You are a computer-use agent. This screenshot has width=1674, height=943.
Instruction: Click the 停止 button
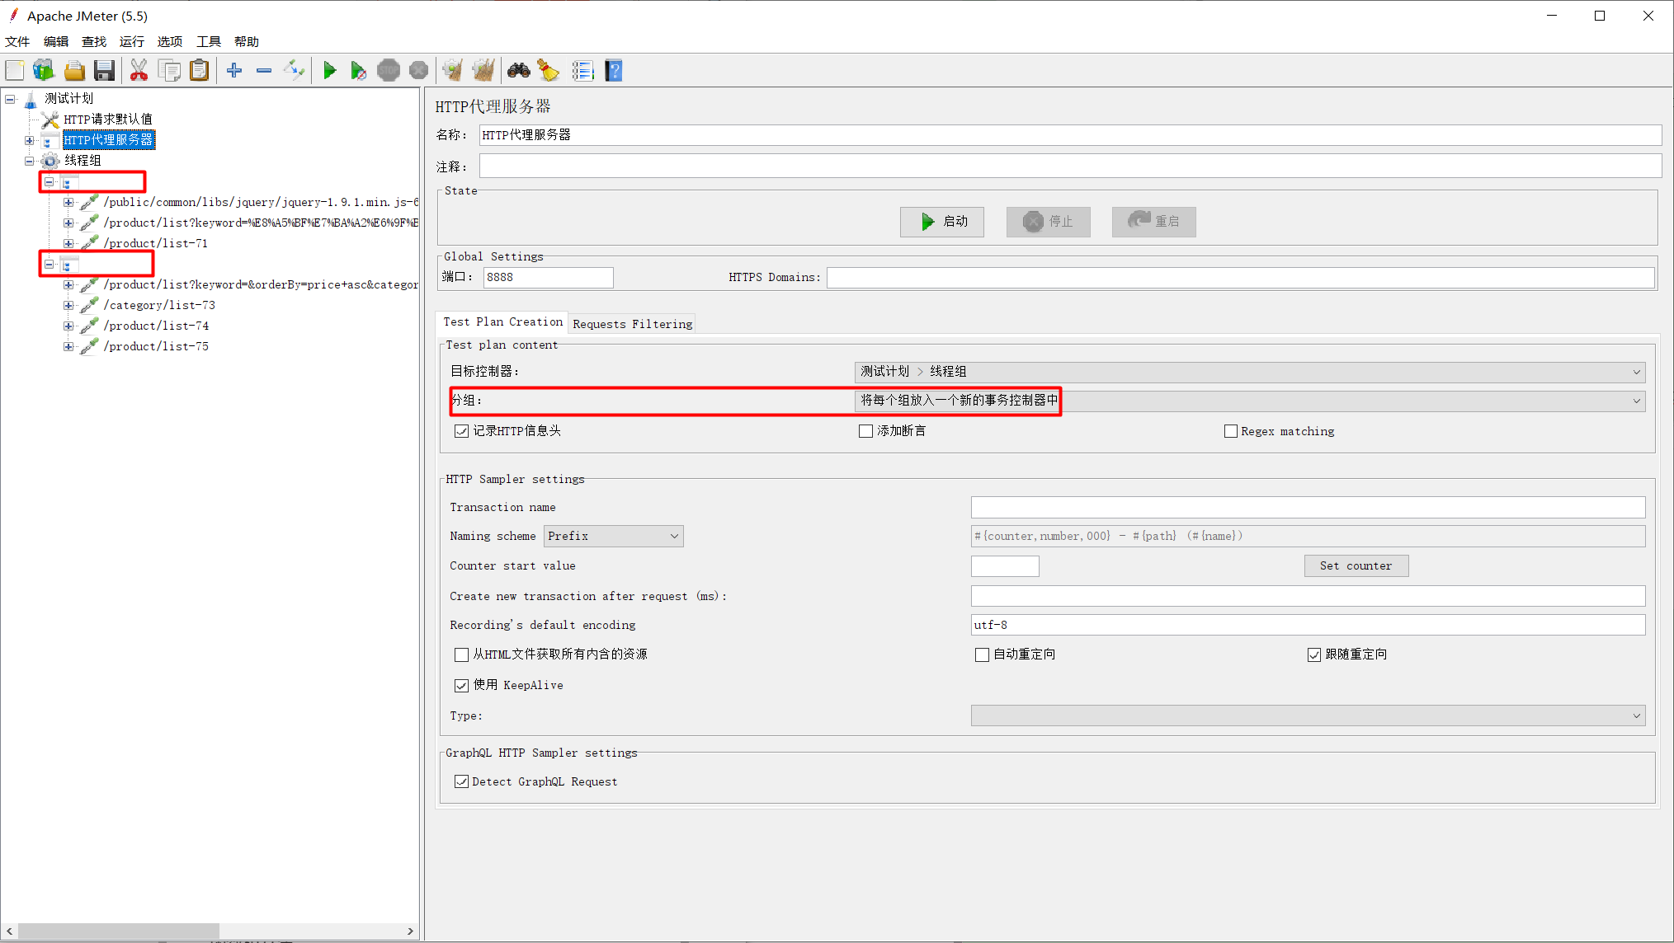point(1048,222)
